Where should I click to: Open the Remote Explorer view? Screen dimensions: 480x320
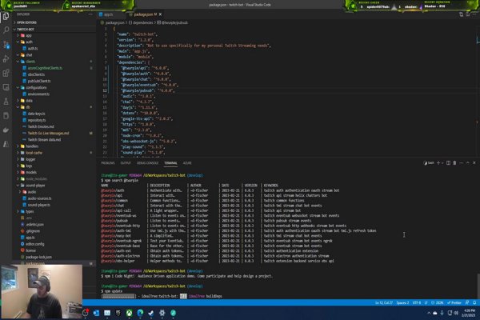tap(6, 87)
